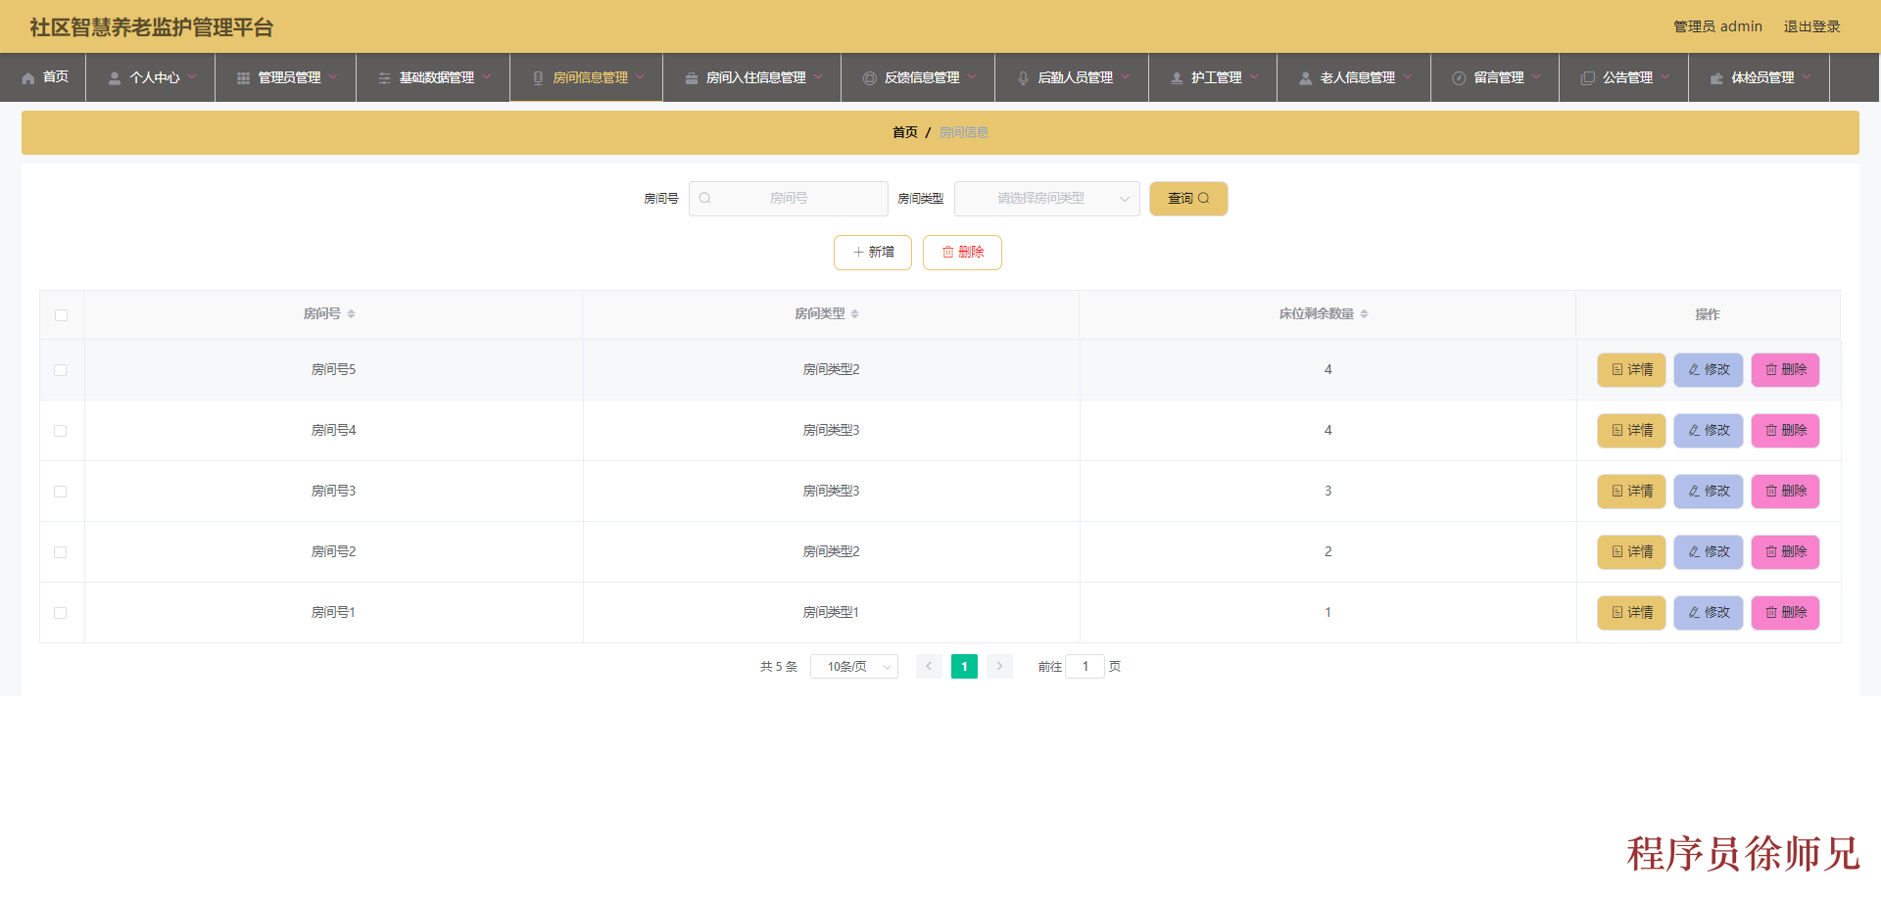Open the 房间信息管理 menu
The image size is (1881, 897).
pos(587,77)
